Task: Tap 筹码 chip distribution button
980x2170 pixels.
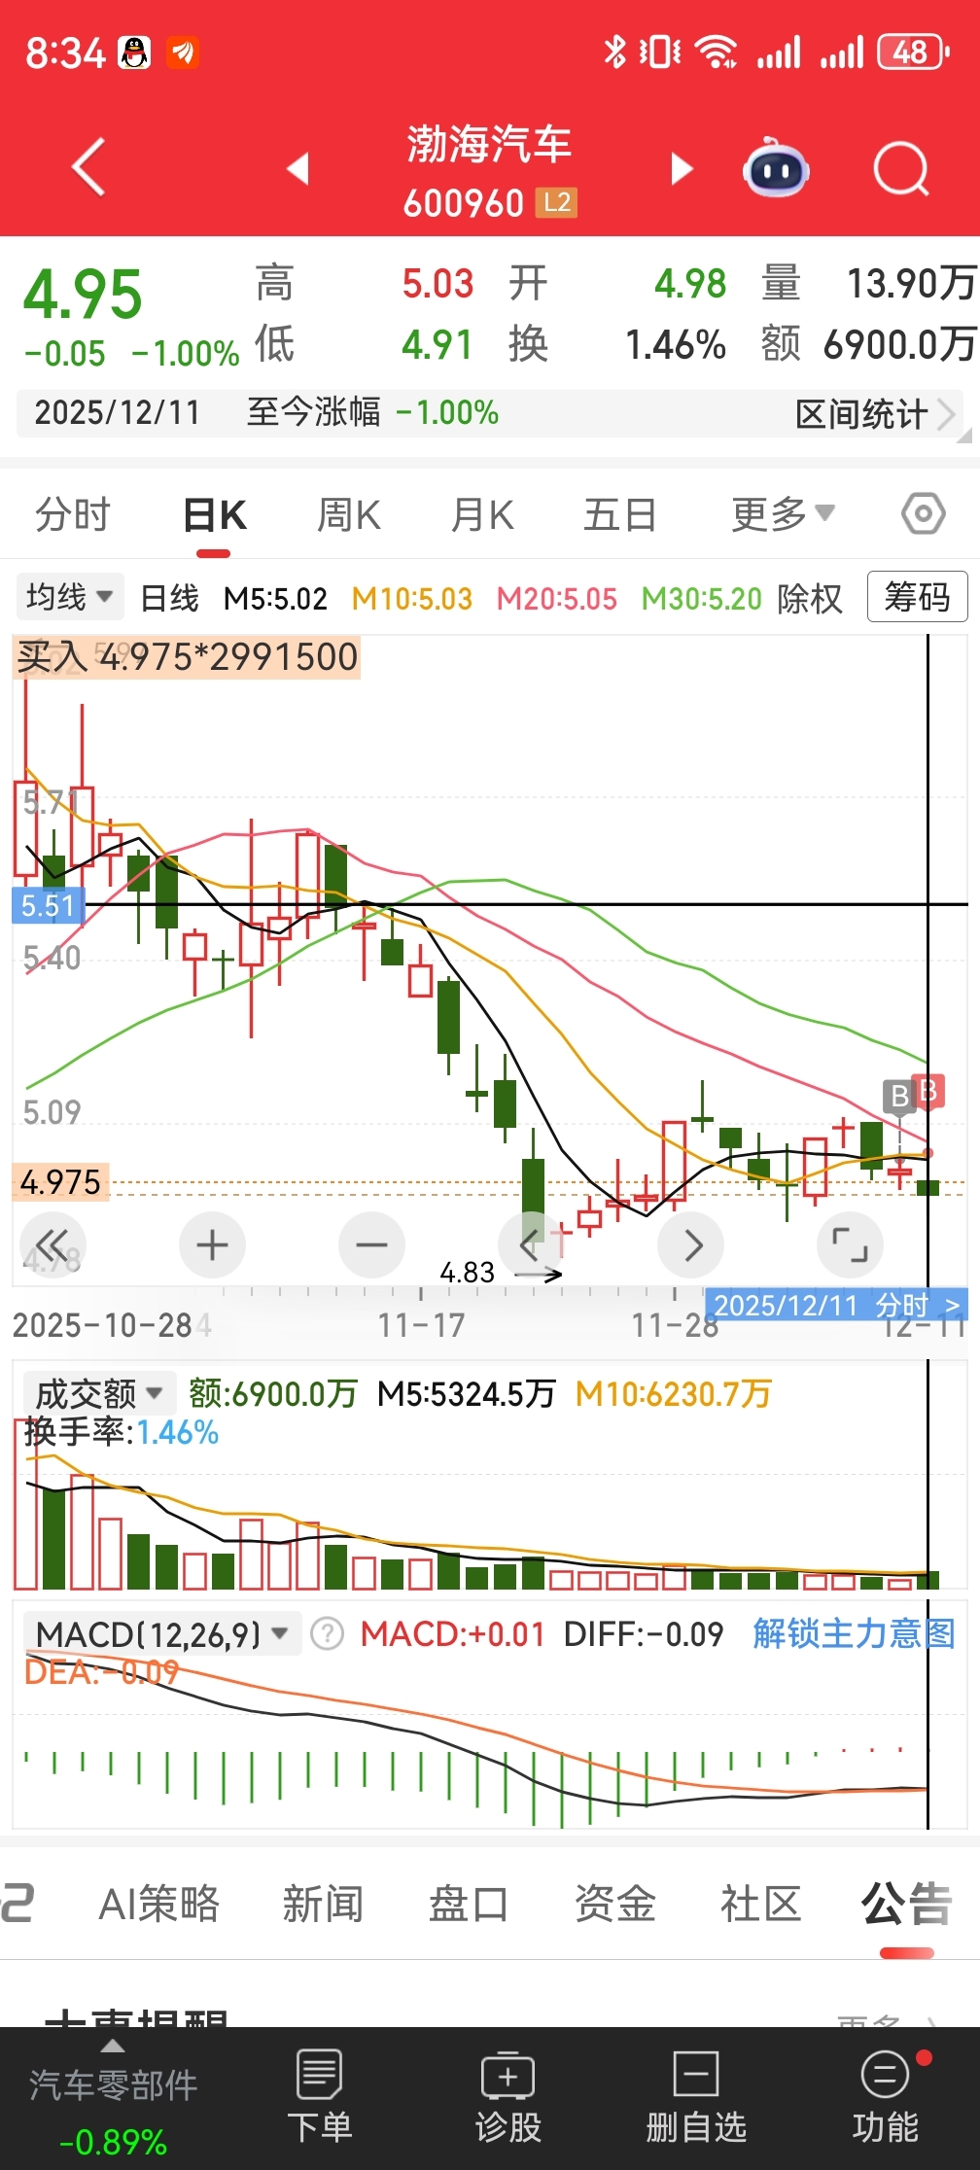Action: (917, 596)
